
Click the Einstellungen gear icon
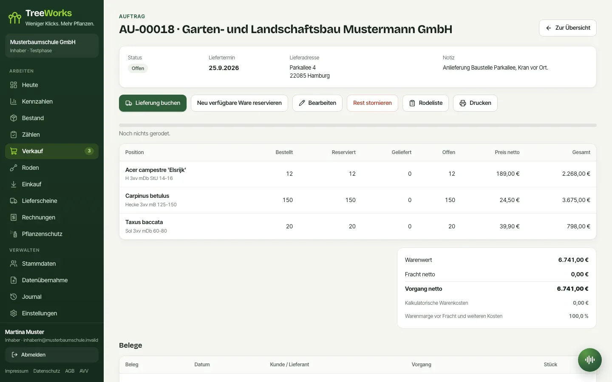pos(14,313)
